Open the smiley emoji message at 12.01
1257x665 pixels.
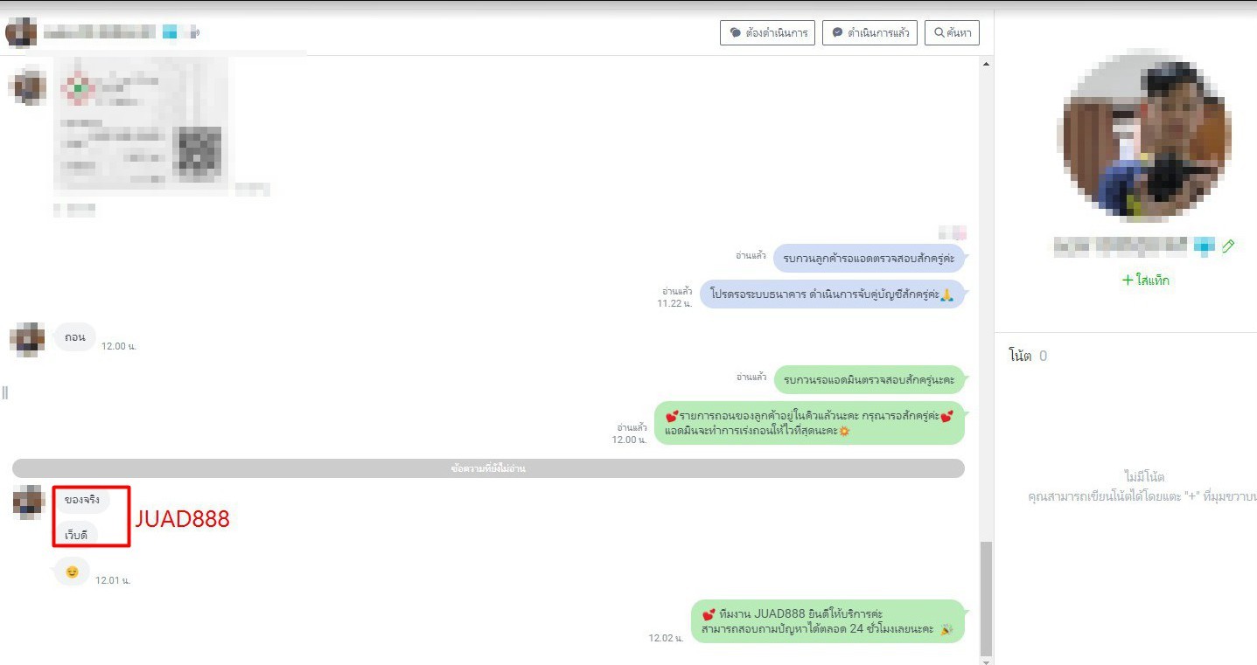tap(72, 572)
